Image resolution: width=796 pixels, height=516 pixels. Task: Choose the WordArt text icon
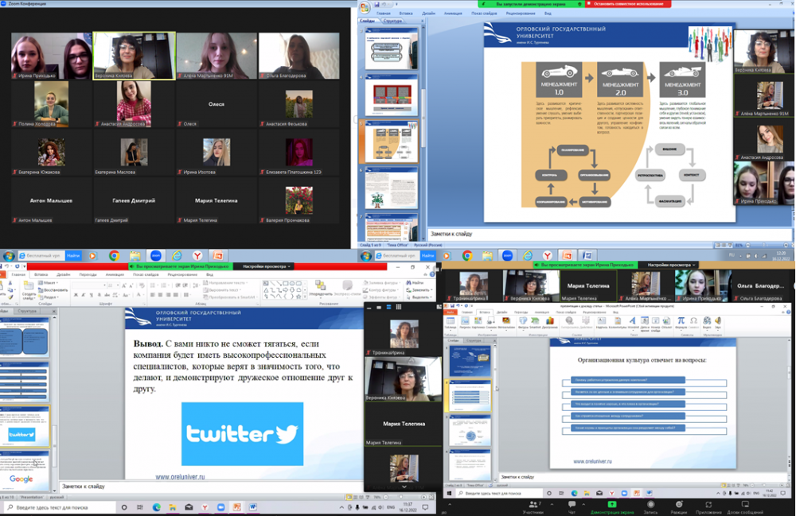click(x=634, y=322)
